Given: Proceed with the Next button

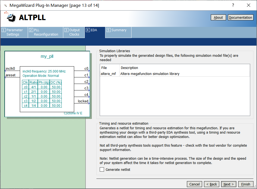Looking at the screenshot, I should (228, 184).
